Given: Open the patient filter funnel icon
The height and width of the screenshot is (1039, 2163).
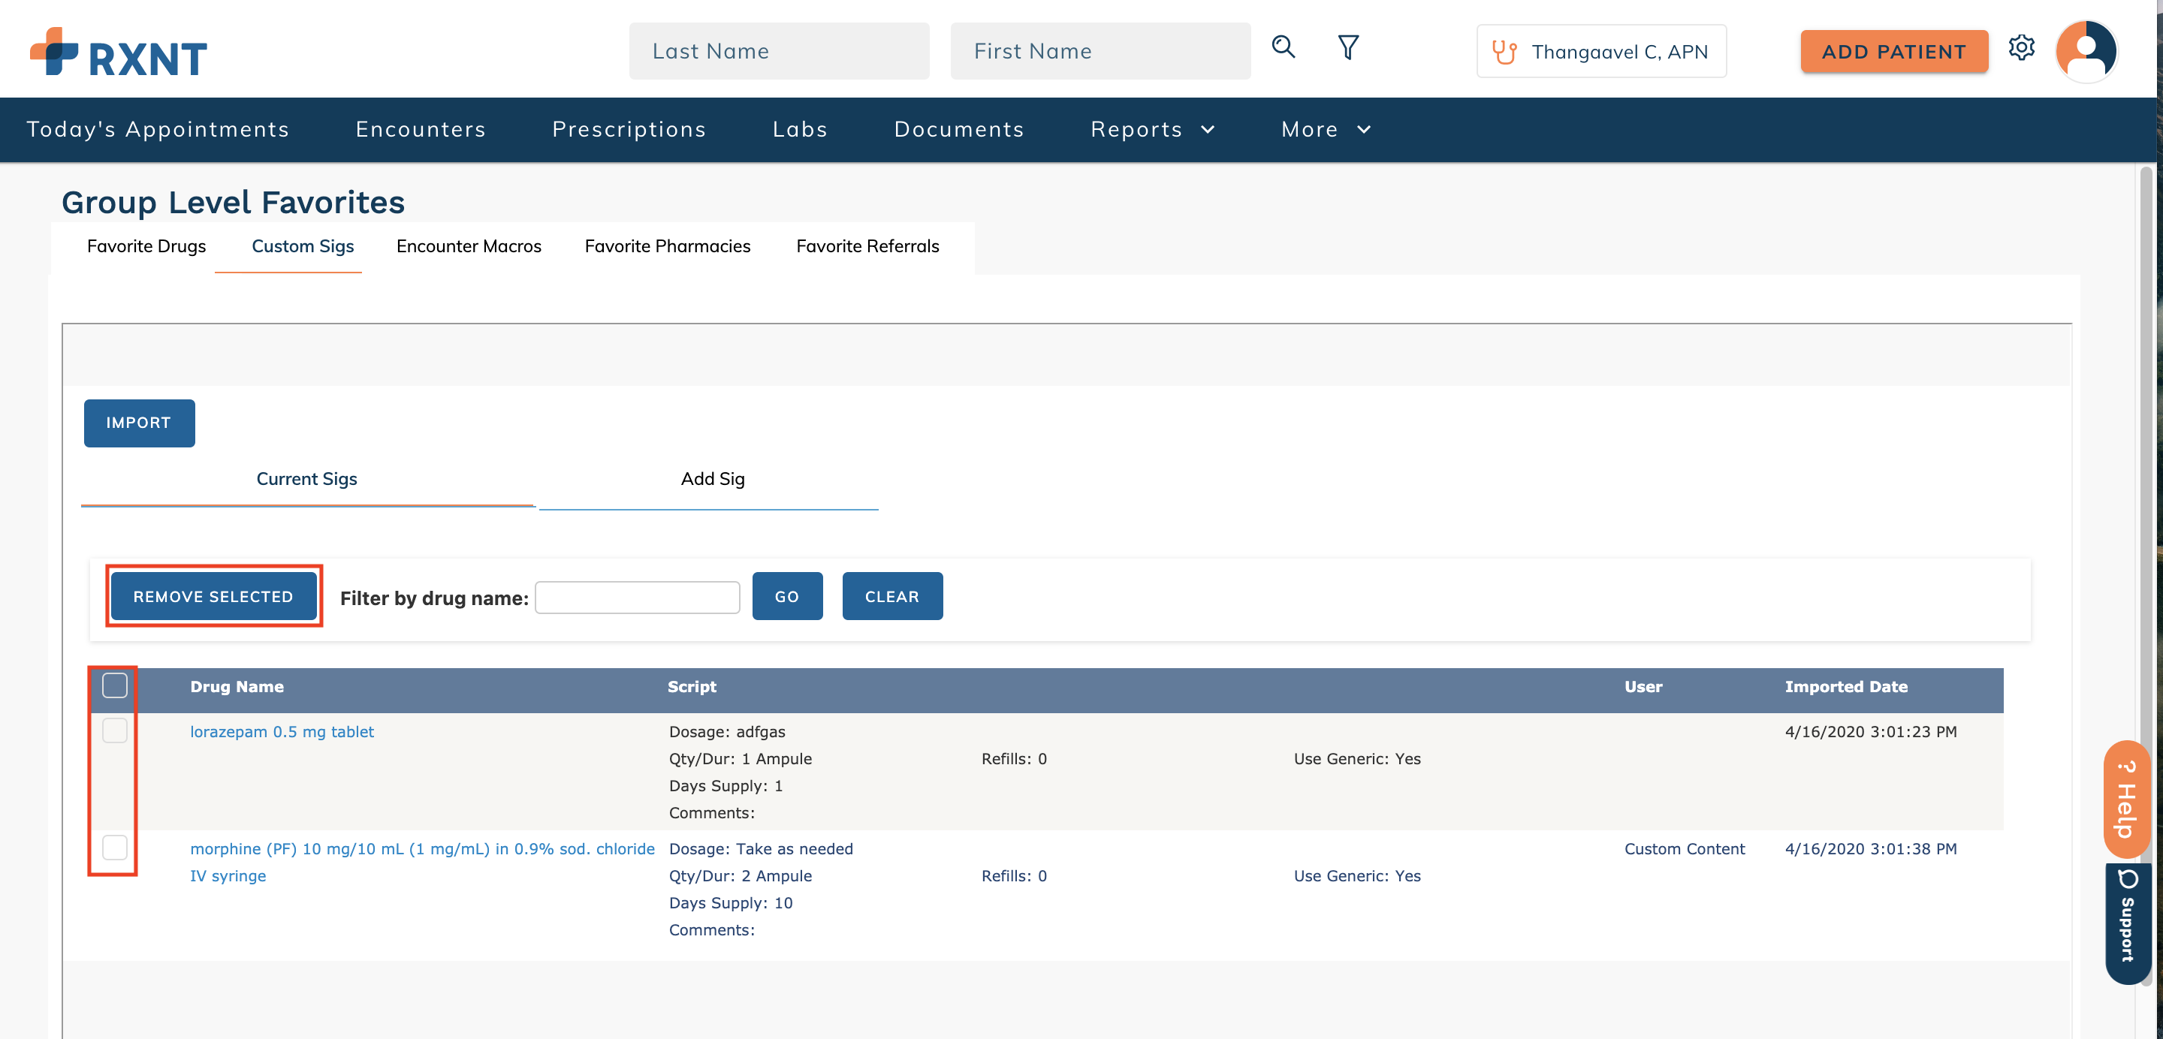Looking at the screenshot, I should (x=1347, y=47).
